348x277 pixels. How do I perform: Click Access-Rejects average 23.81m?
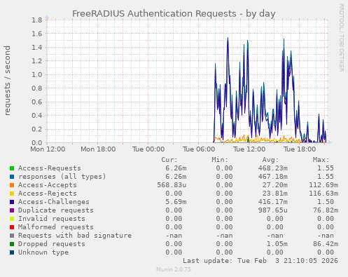tap(275, 194)
